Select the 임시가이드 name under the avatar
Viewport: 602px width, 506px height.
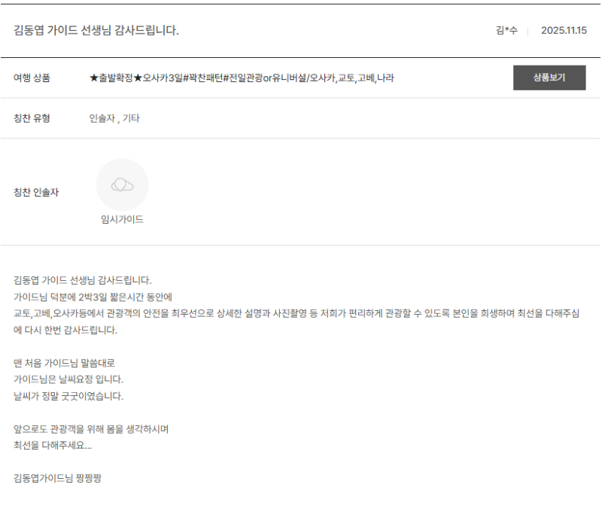pyautogui.click(x=122, y=220)
